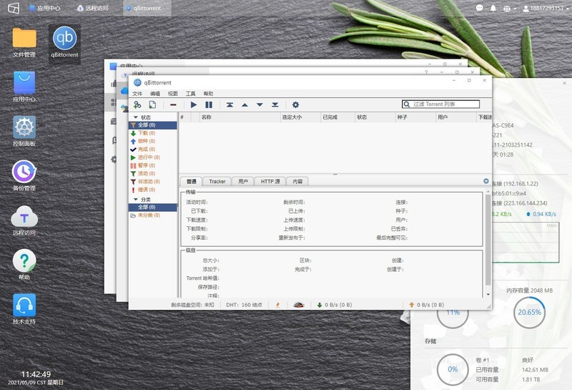Collapse the 状态 filter section
Image resolution: width=572 pixels, height=390 pixels.
pyautogui.click(x=135, y=117)
